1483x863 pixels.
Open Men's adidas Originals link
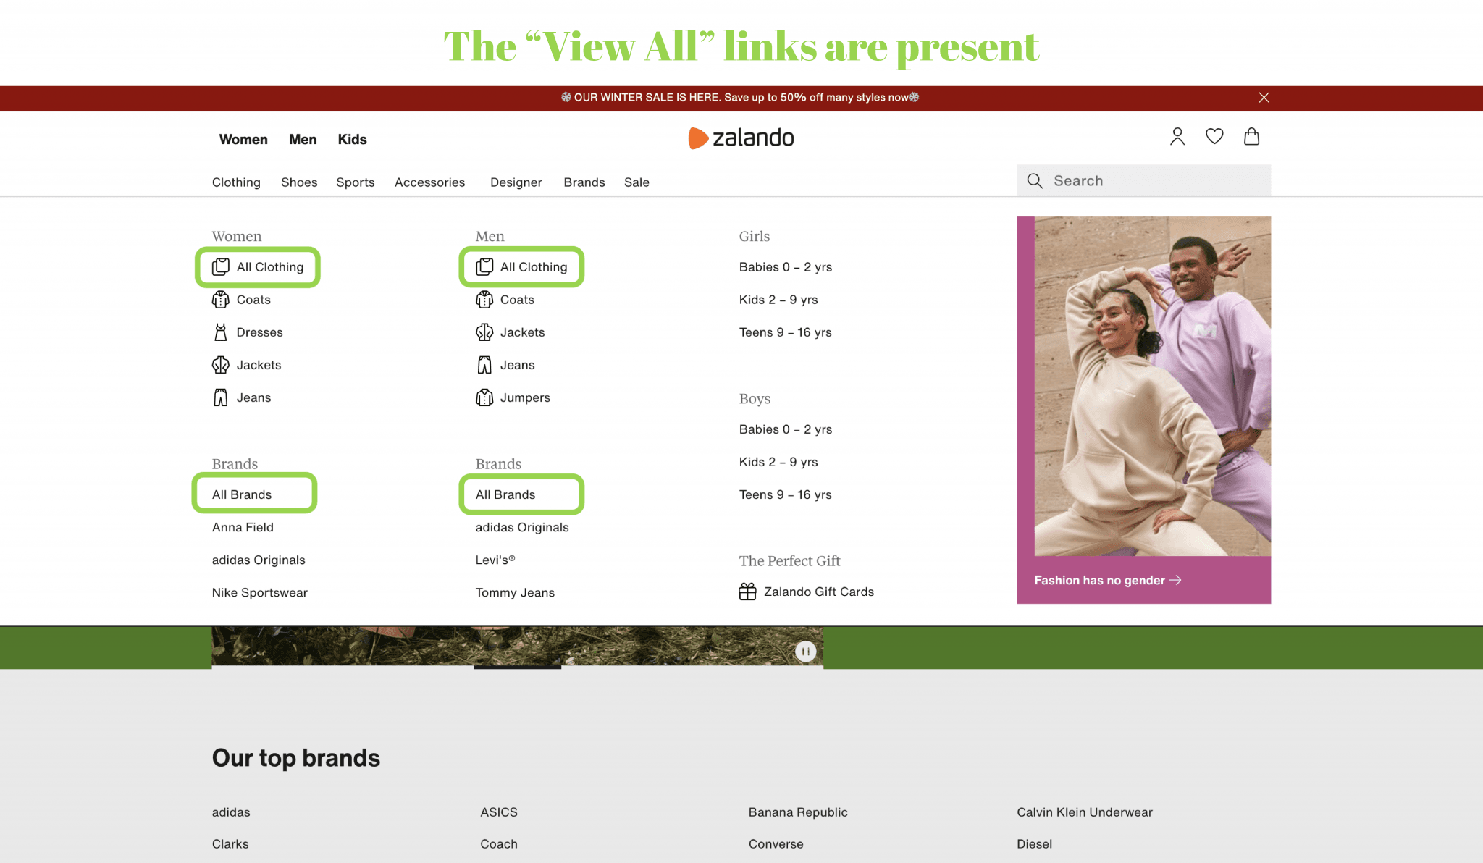tap(522, 527)
